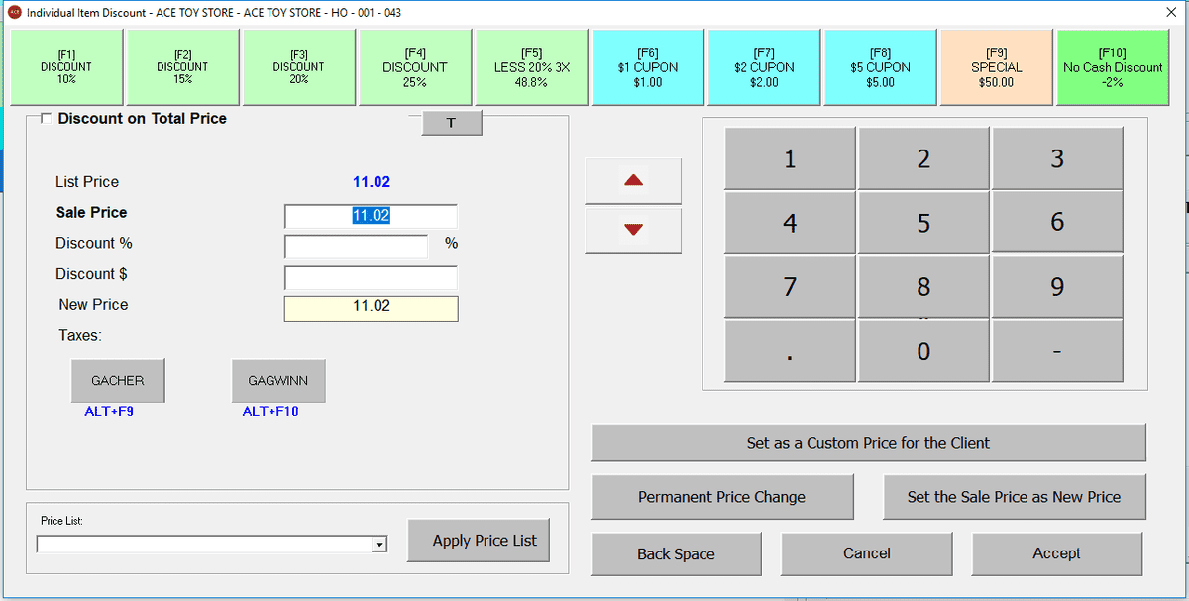The height and width of the screenshot is (601, 1189).
Task: Apply the No Cash Discount -2% option
Action: point(1112,67)
